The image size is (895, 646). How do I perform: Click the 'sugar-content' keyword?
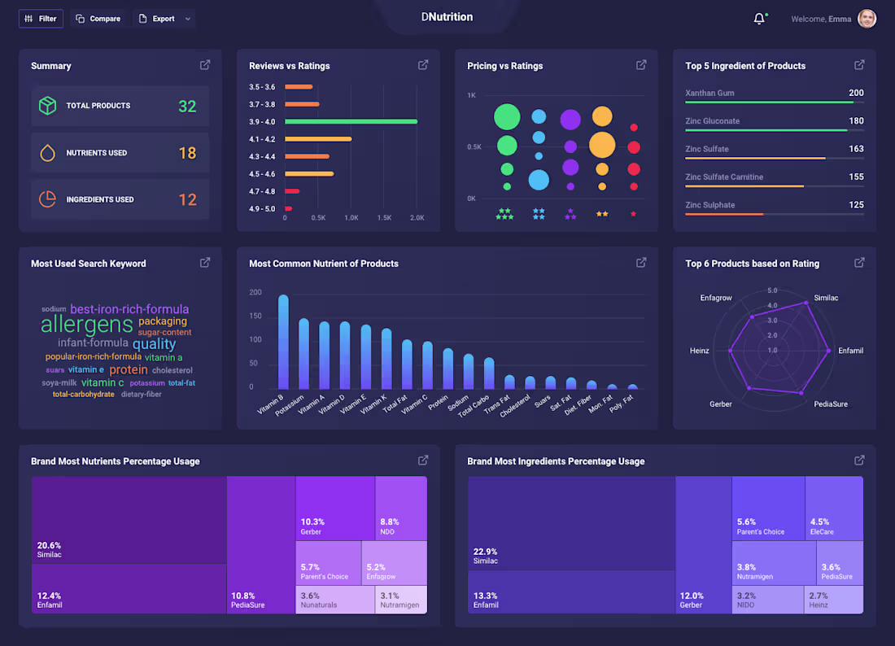[x=164, y=332]
